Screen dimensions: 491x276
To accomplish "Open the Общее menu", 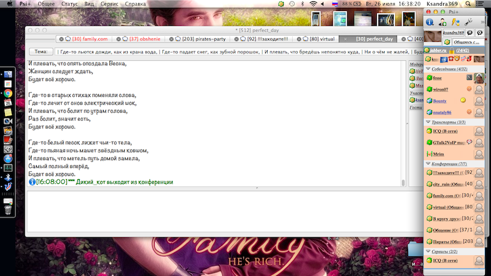I will 46,4.
